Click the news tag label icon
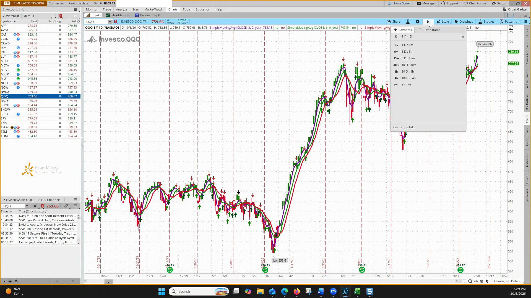This screenshot has height=298, width=531. coord(66,206)
